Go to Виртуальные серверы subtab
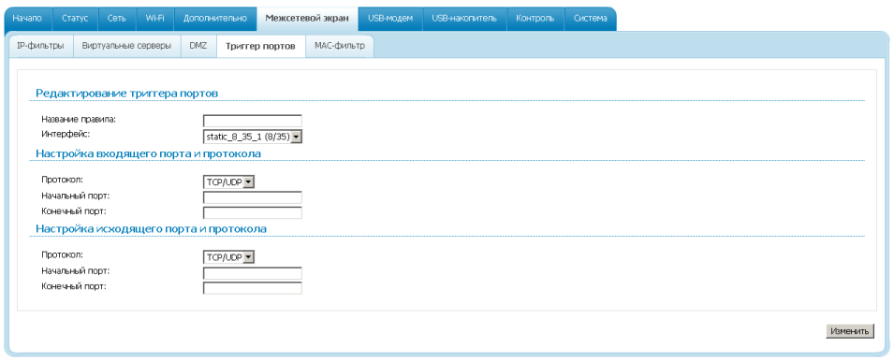This screenshot has width=894, height=363. pos(126,46)
